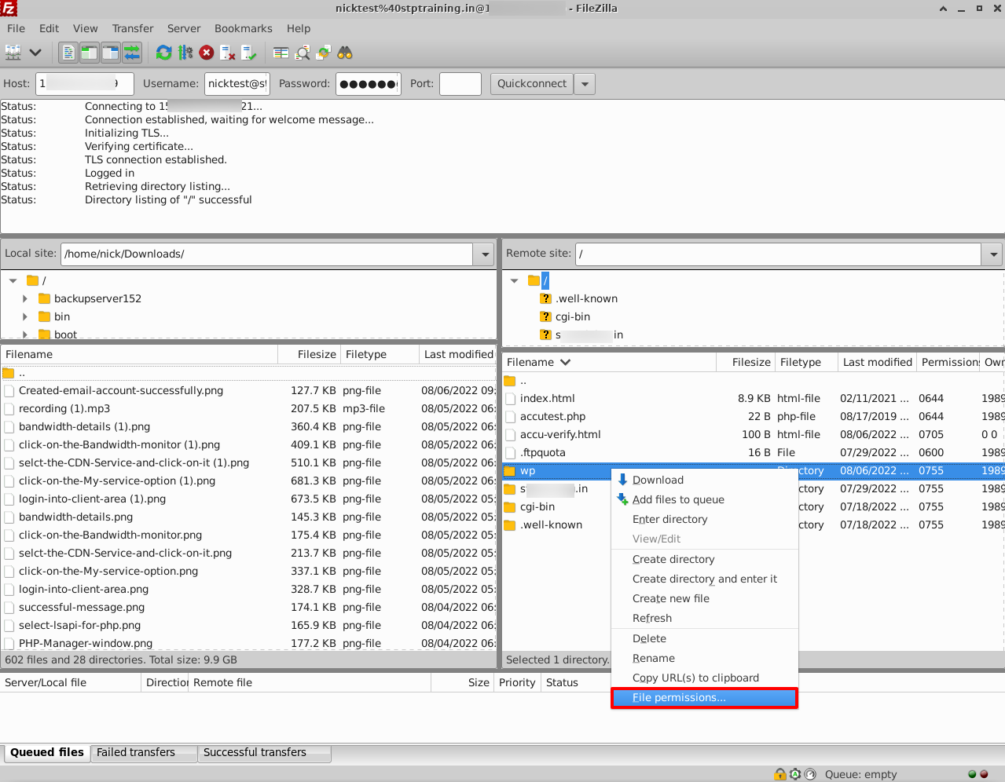The image size is (1005, 782).
Task: Search files with binoculars icon
Action: click(x=345, y=53)
